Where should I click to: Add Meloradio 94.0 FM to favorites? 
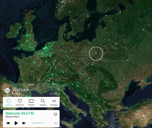tap(55, 115)
